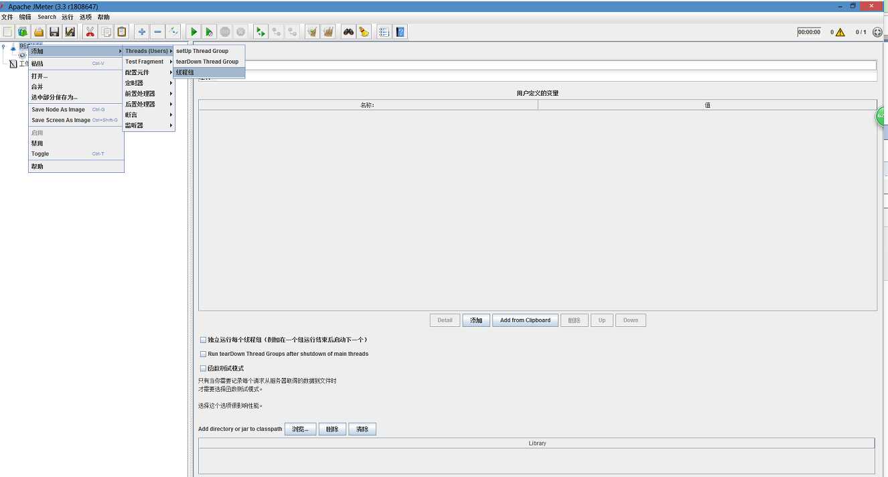Select 禁用 in the context menu
Screen dimensions: 888x477
[x=76, y=143]
